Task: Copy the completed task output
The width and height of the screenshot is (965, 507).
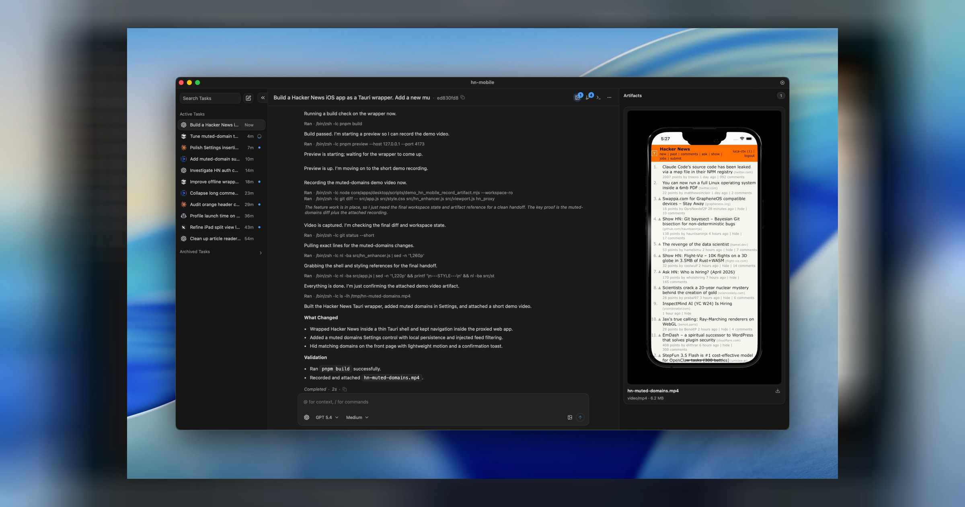Action: [x=345, y=389]
